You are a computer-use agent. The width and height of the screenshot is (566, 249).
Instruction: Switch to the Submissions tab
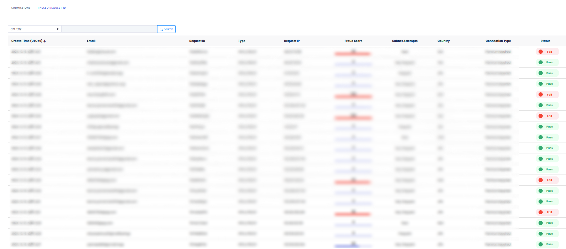21,8
